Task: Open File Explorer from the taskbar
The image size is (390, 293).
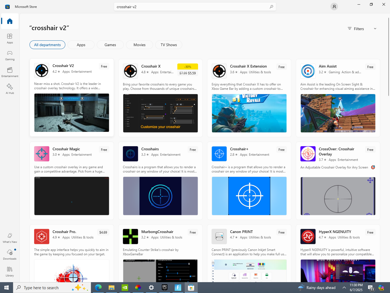Action: [112, 288]
